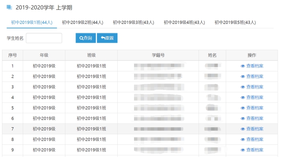The height and width of the screenshot is (157, 281).
Task: Click the eye icon in row 6
Action: pyautogui.click(x=243, y=118)
